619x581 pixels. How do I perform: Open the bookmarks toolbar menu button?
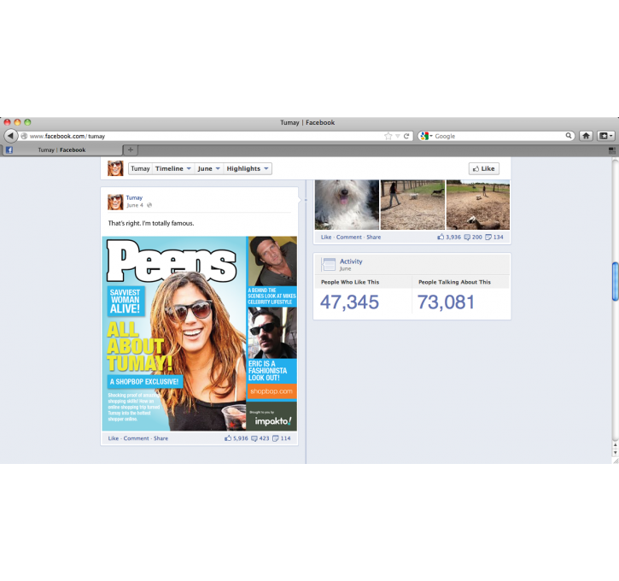click(605, 136)
